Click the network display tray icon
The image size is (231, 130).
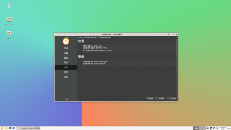tap(214, 128)
